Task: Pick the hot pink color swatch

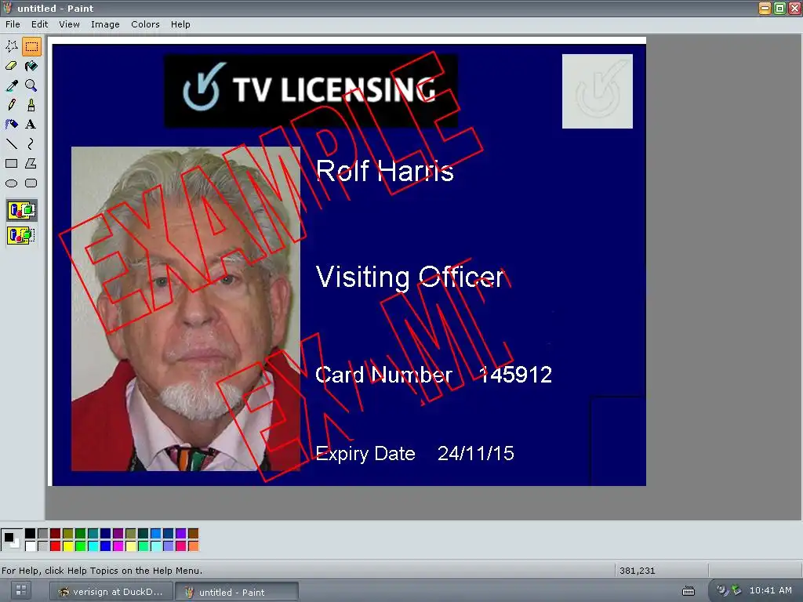Action: pos(181,546)
